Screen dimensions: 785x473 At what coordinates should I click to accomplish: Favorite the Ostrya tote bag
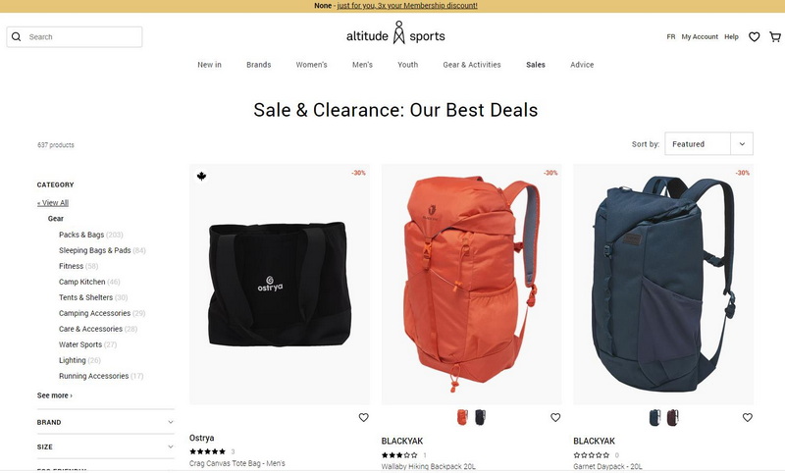pyautogui.click(x=363, y=417)
